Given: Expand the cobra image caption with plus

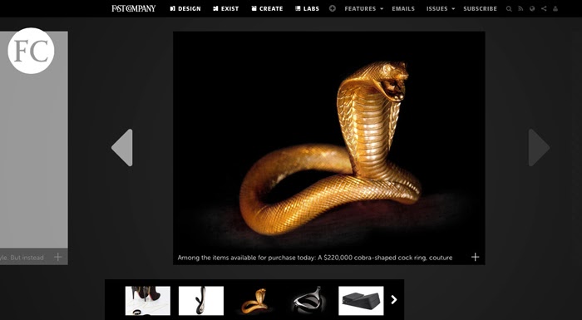Looking at the screenshot, I should [475, 258].
